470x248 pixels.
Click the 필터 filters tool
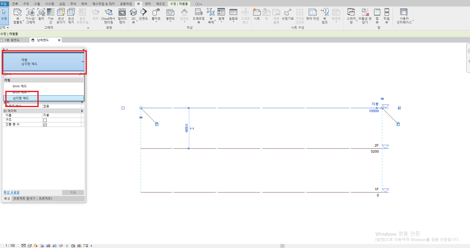41,14
